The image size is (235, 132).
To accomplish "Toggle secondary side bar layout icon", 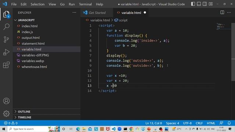I will [x=205, y=4].
